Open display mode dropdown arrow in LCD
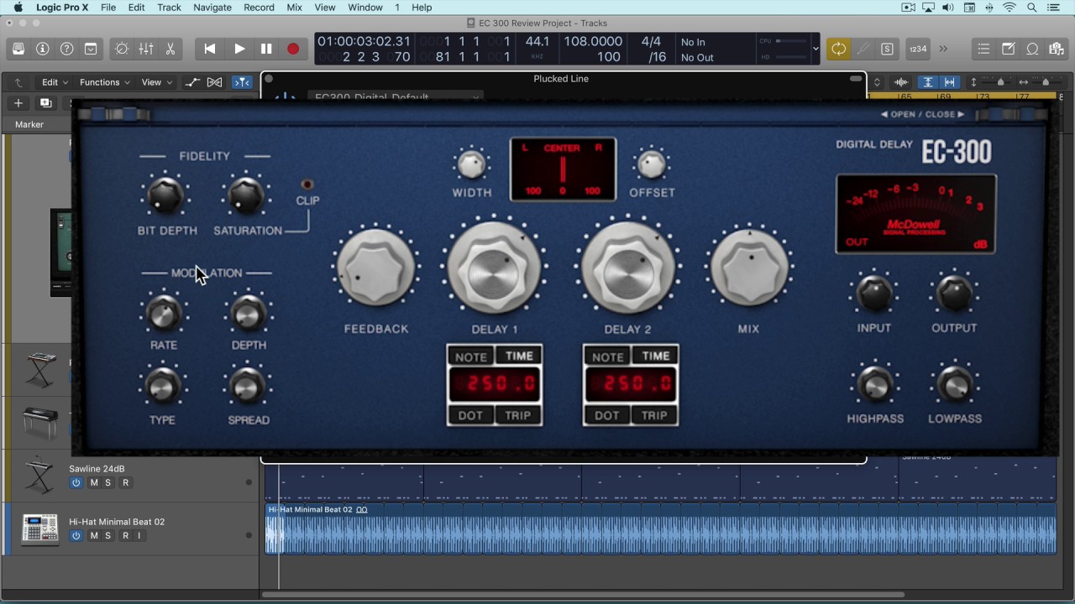Screen dimensions: 1075x604 [815, 49]
